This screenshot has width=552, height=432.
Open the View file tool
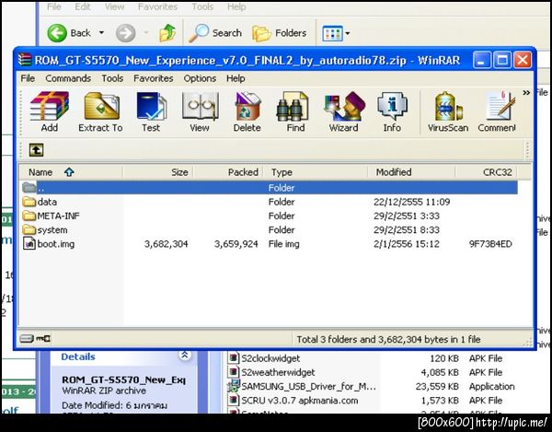(200, 111)
